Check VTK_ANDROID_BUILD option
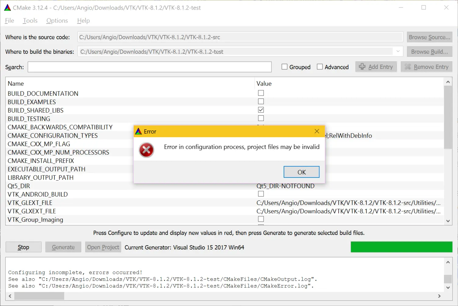Viewport: 458px width, 306px height. pyautogui.click(x=261, y=194)
